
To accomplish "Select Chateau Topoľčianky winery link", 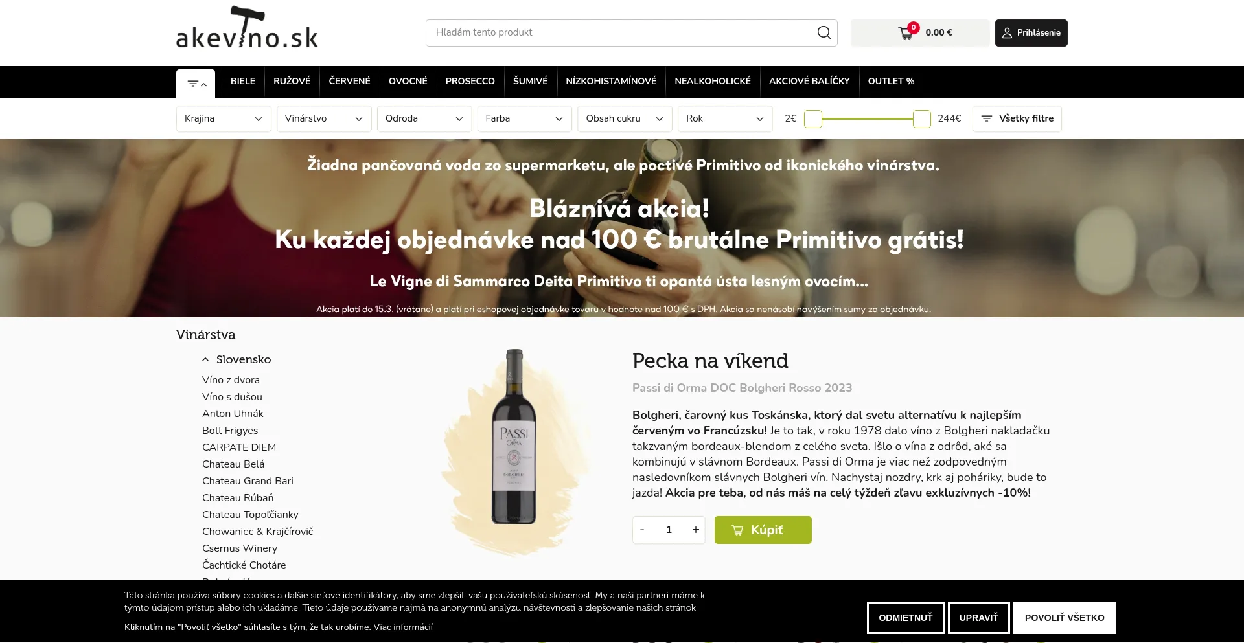I will tap(250, 514).
